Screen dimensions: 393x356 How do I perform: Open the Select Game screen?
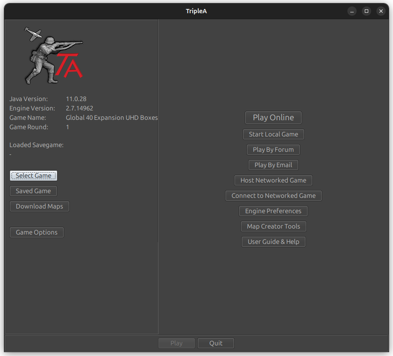pos(33,175)
